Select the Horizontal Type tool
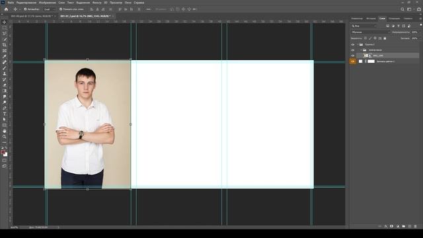 pos(5,114)
